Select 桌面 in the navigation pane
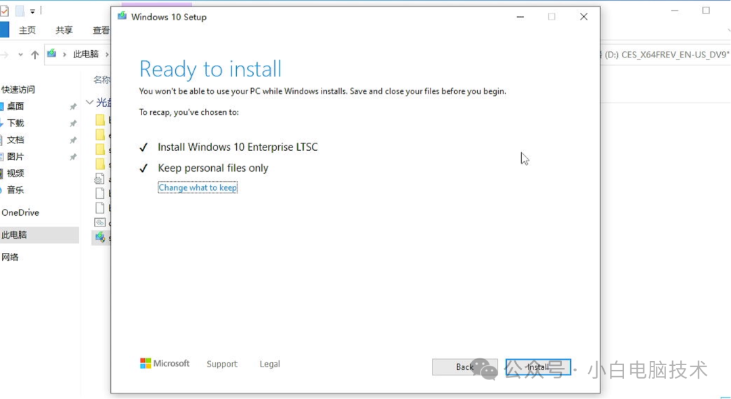731x399 pixels. [16, 106]
